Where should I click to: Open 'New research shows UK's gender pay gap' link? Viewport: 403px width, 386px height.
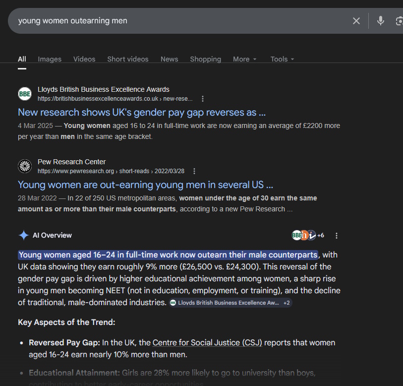[x=142, y=113]
